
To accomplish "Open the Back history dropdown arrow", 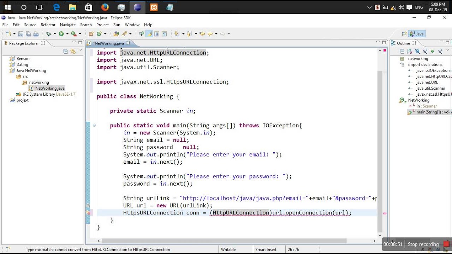I will [216, 34].
